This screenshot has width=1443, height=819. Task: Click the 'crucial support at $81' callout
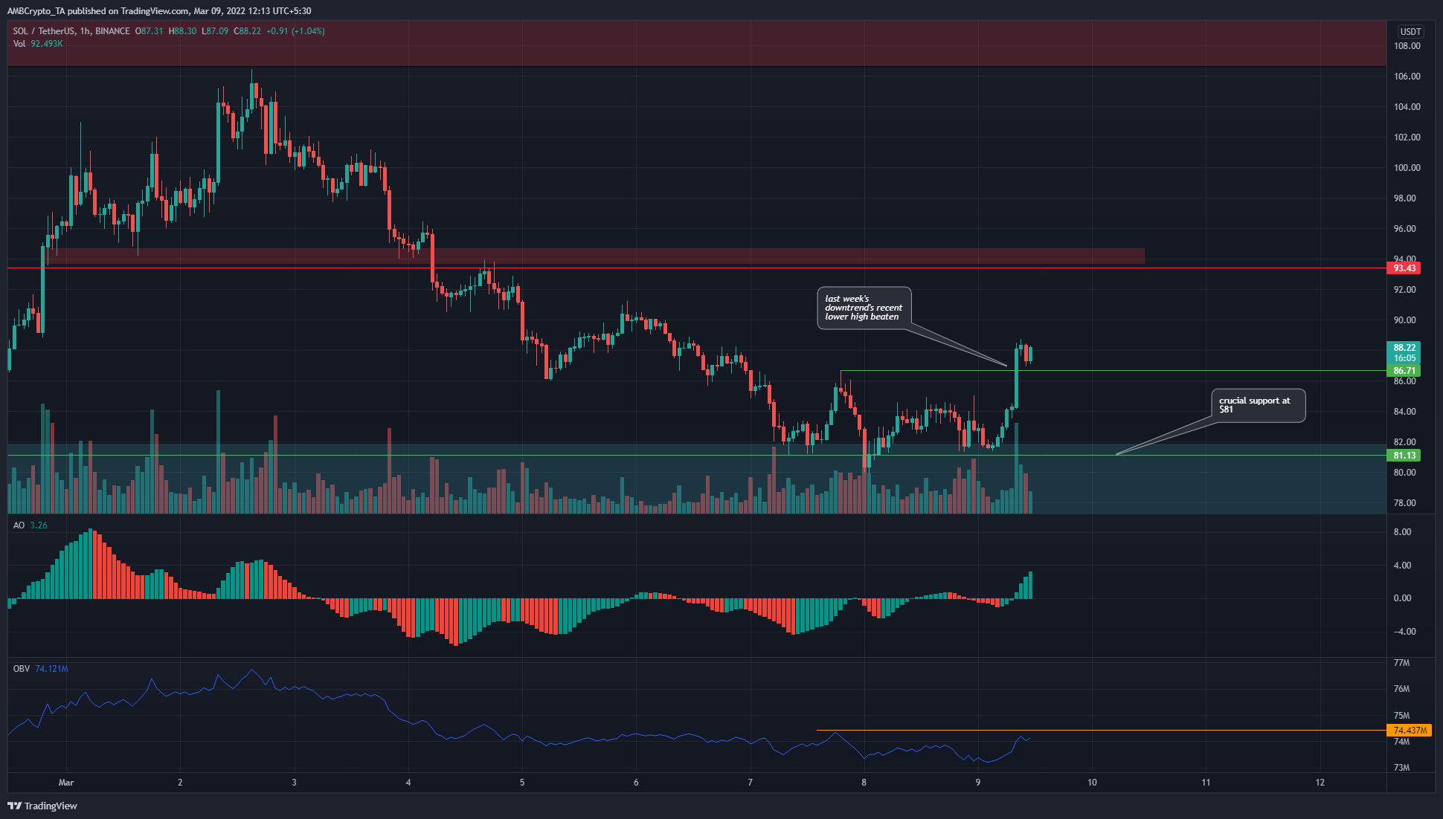(1258, 405)
